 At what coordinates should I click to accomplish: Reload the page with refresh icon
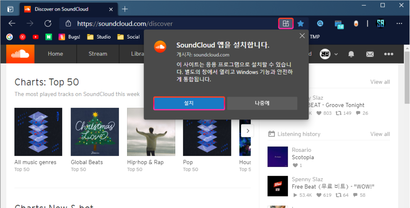coord(48,23)
